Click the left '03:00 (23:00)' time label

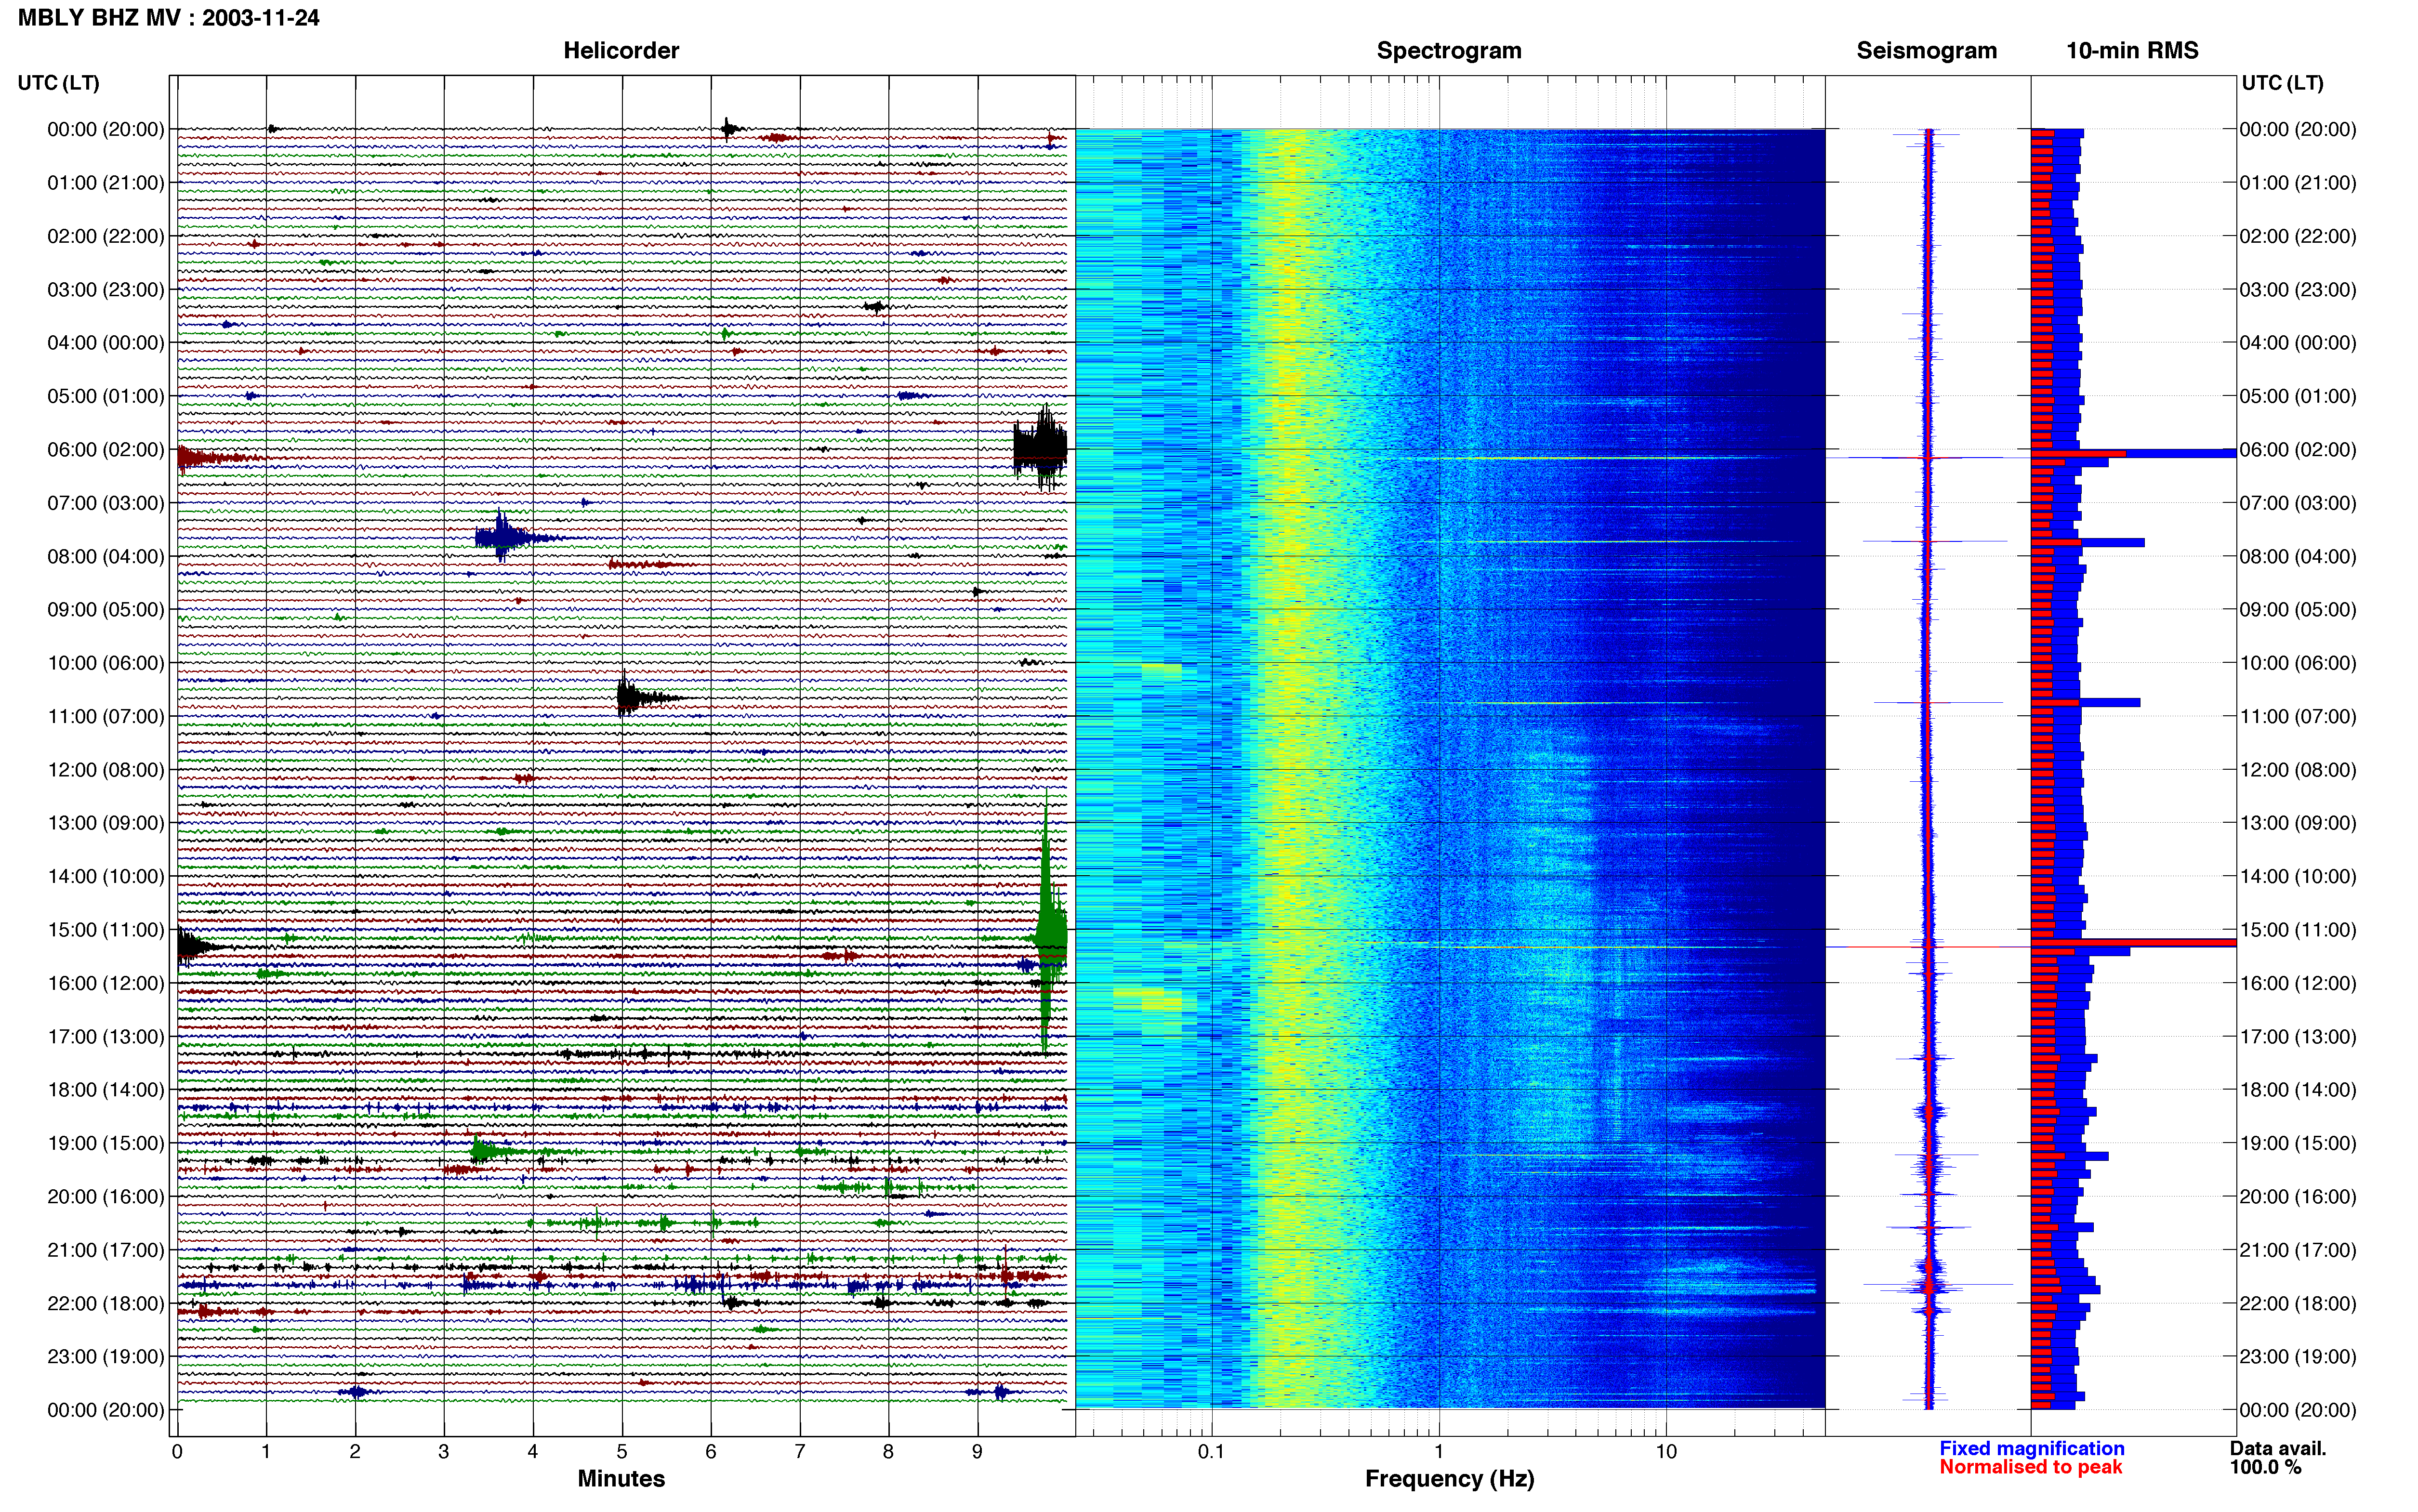pos(106,290)
